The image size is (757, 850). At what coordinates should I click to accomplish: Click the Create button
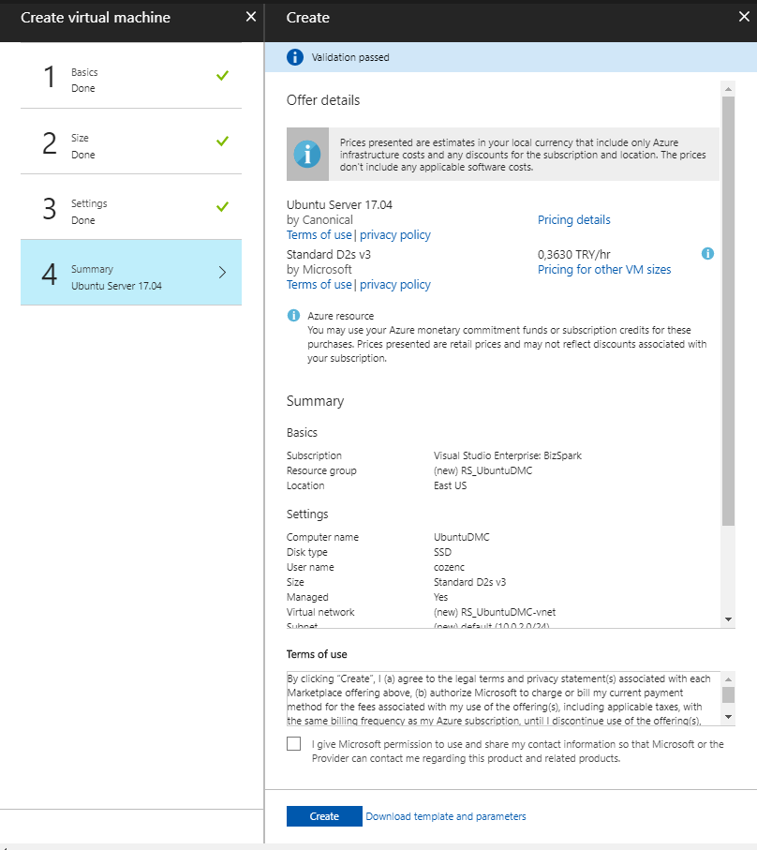click(x=324, y=816)
